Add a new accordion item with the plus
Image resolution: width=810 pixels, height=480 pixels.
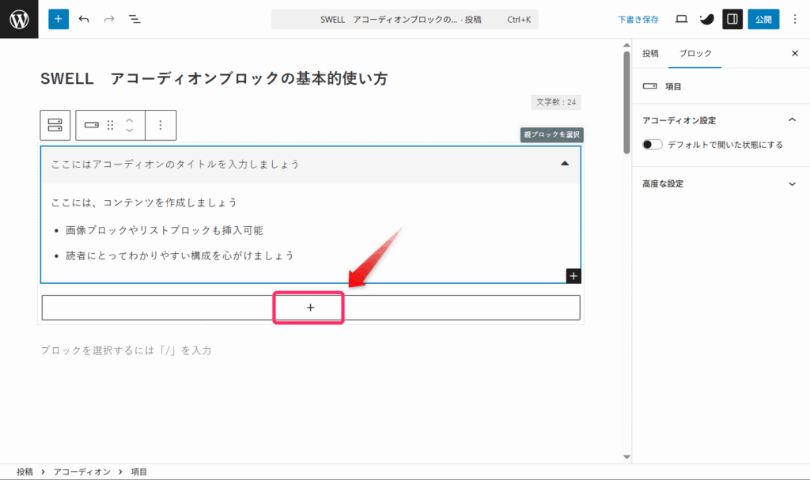tap(310, 308)
